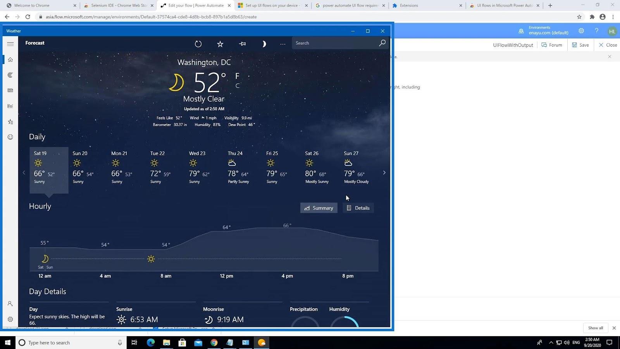Click Show all downloads button
Viewport: 620px width, 349px height.
pyautogui.click(x=595, y=328)
